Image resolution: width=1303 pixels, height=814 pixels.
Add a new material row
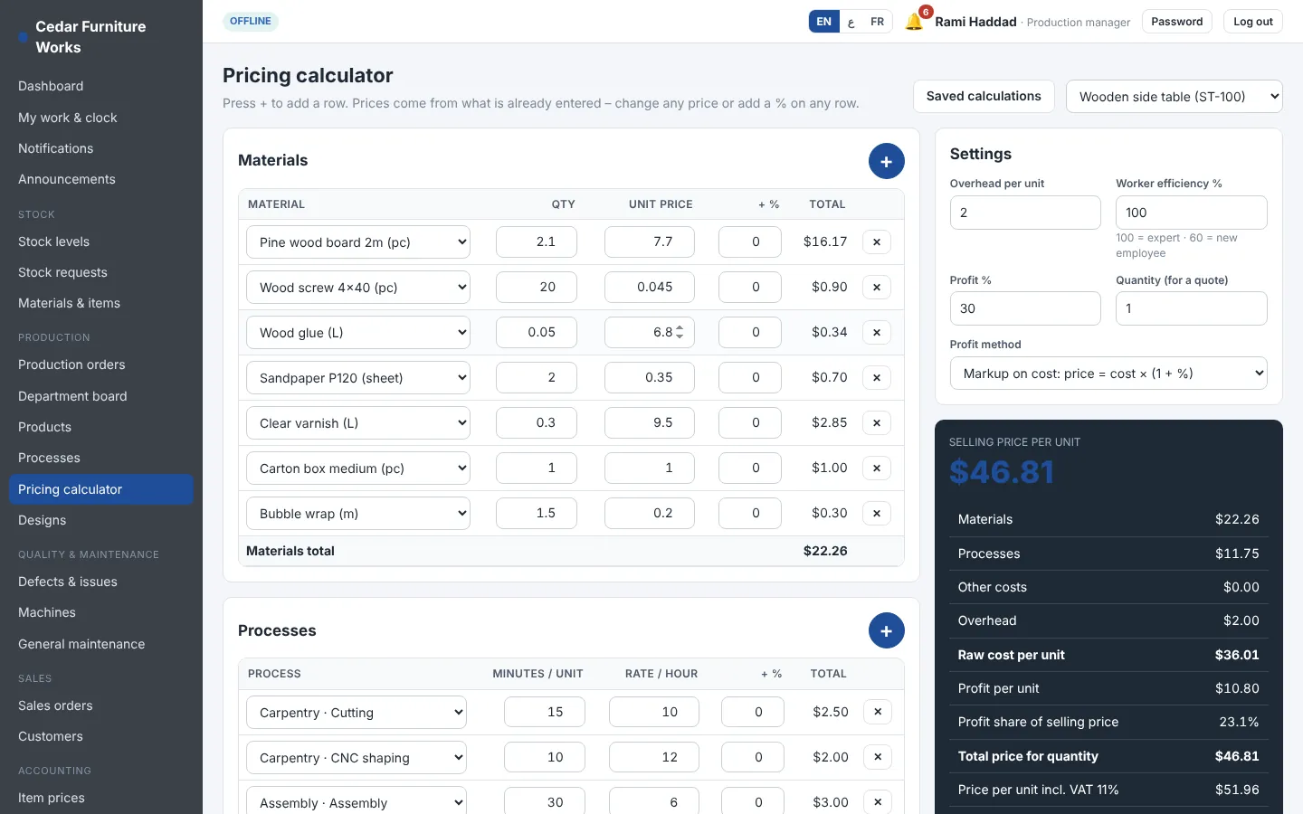(x=886, y=161)
